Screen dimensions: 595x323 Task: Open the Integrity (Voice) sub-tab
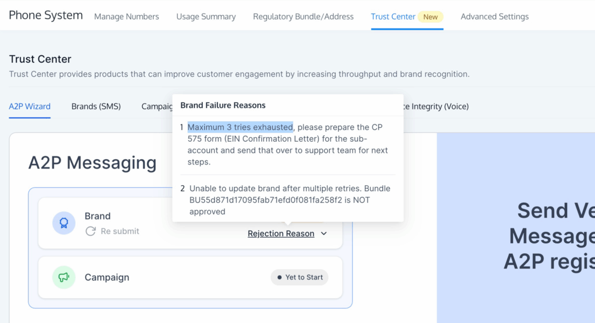tap(436, 106)
